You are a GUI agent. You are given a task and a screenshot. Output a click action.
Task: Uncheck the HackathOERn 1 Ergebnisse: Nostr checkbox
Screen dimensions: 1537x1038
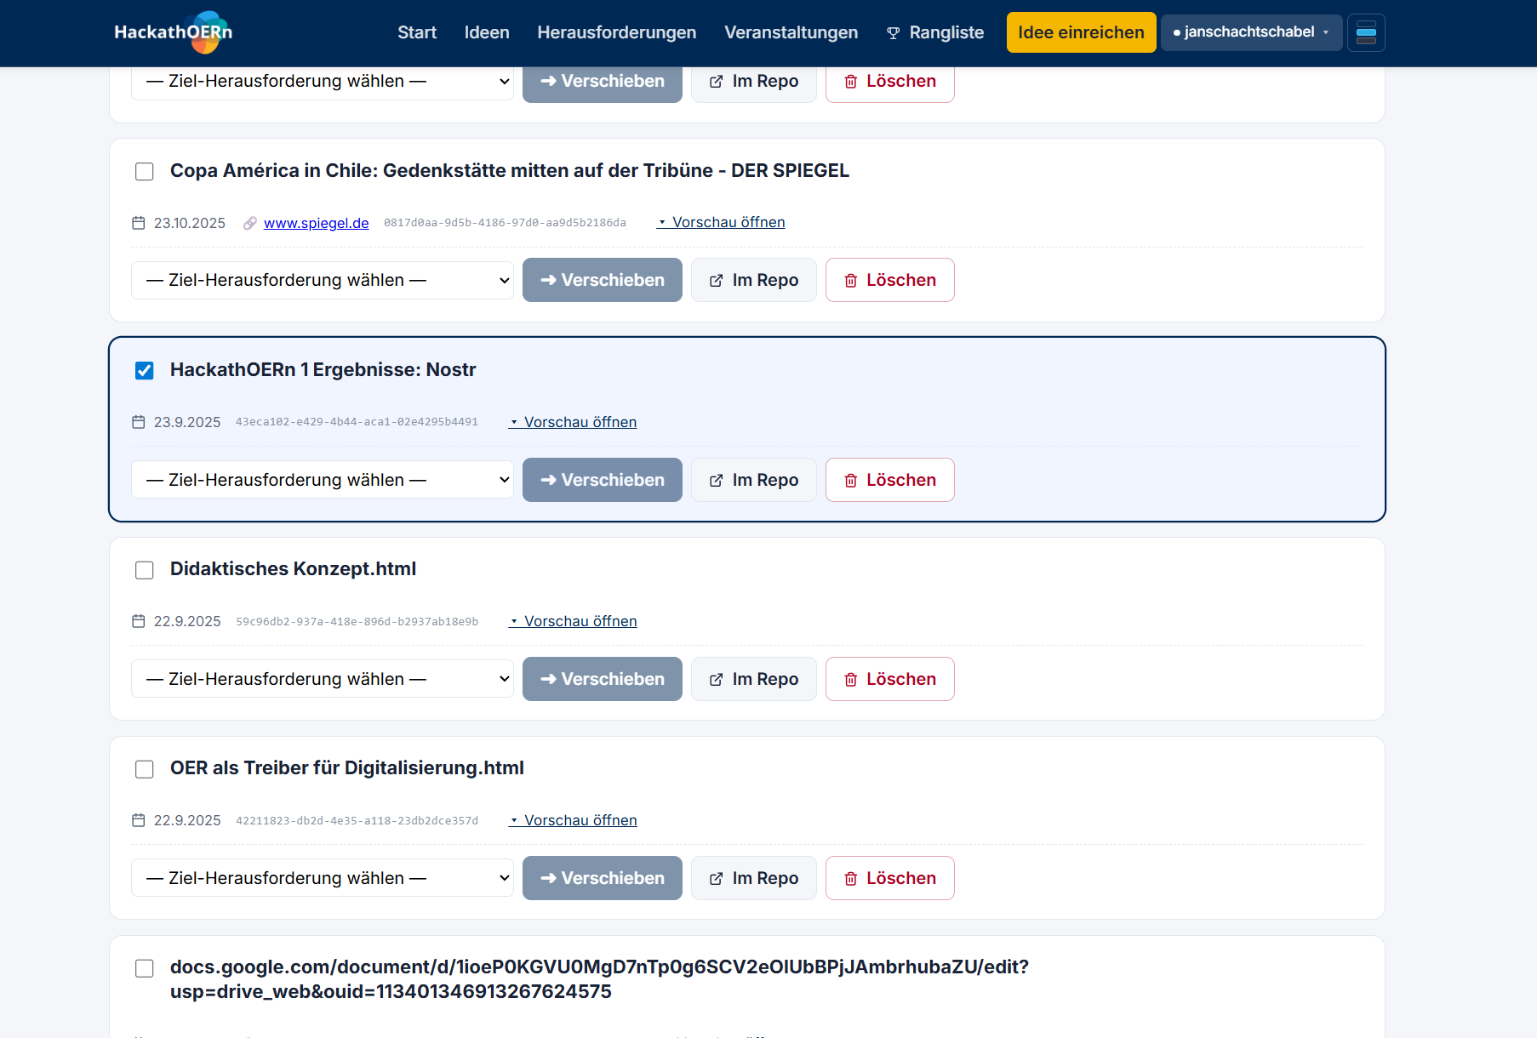click(145, 371)
